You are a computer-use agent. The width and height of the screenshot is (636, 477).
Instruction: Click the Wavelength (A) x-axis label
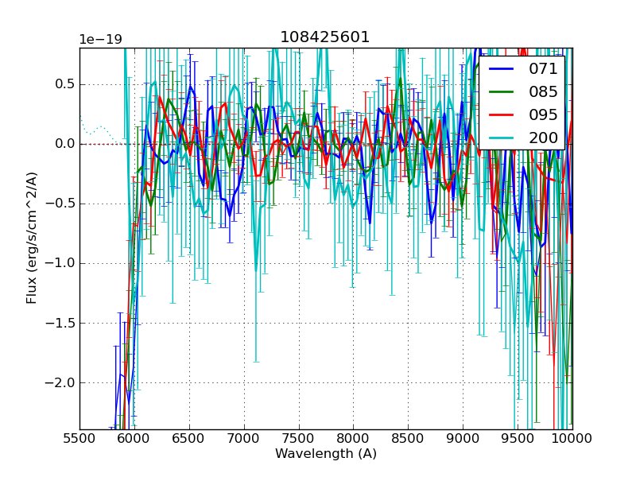click(326, 454)
